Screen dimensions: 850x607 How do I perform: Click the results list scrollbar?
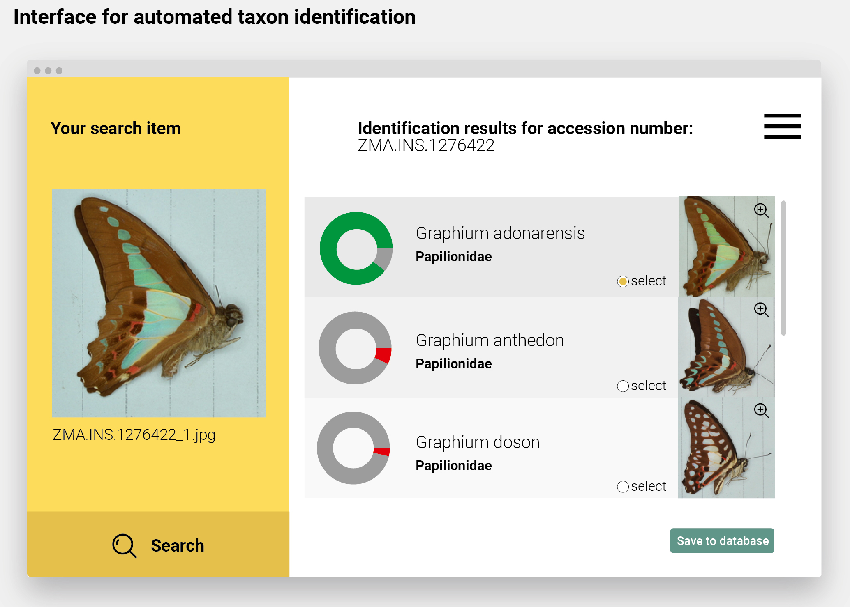coord(783,268)
